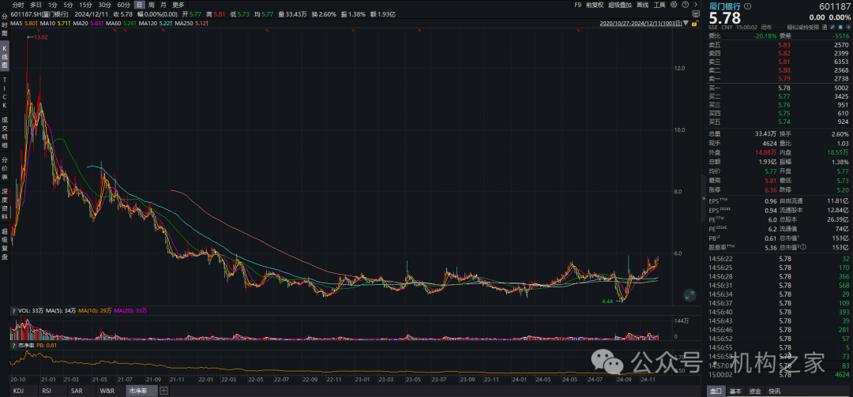Viewport: 853px width, 397px height.
Task: Select K线图 in the left sidebar
Action: coord(5,57)
